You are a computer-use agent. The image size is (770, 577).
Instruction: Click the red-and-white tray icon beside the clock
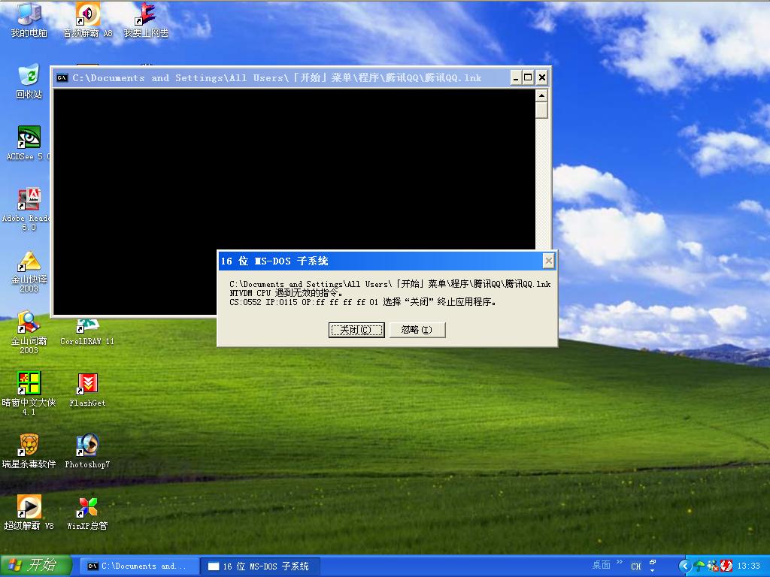[x=726, y=566]
